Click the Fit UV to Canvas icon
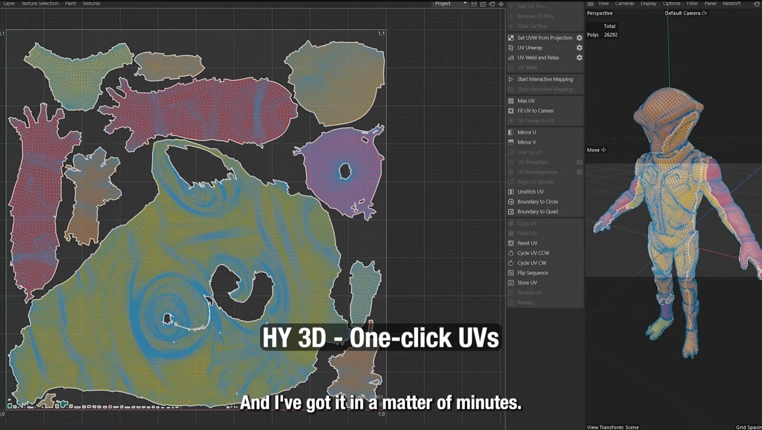The width and height of the screenshot is (762, 430). (511, 111)
